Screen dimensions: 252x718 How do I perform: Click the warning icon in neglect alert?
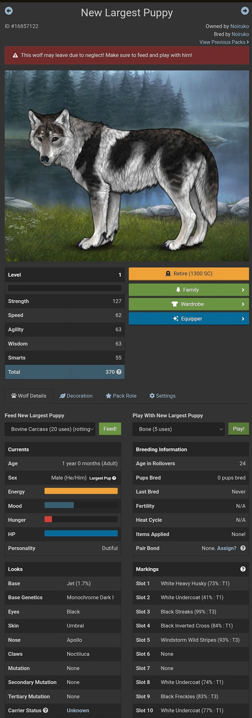(15, 55)
